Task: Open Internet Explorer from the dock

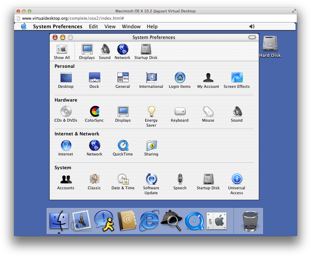Action: pos(149,221)
